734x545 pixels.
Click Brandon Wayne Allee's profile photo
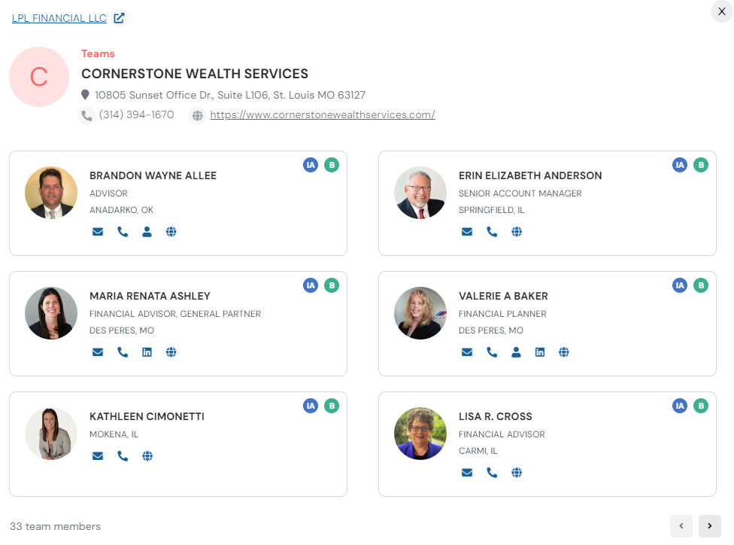(x=51, y=193)
